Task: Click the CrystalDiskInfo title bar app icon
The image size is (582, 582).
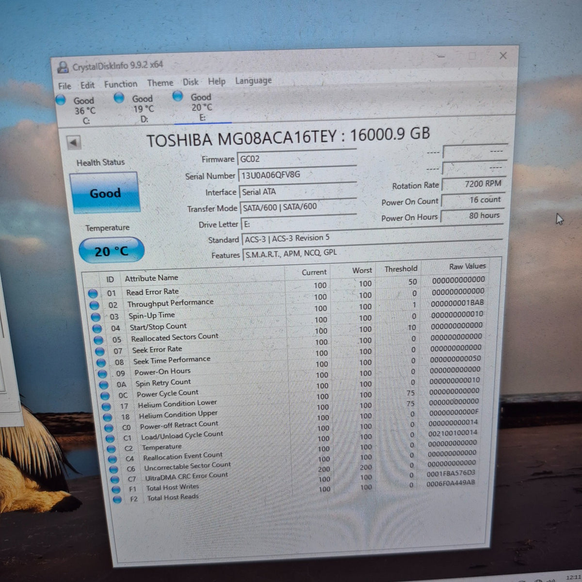Action: pos(63,67)
